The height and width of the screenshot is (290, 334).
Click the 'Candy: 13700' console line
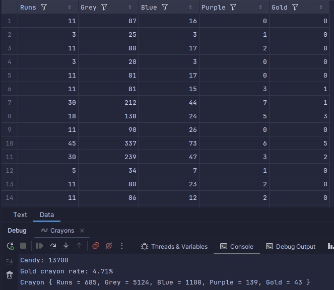click(44, 260)
